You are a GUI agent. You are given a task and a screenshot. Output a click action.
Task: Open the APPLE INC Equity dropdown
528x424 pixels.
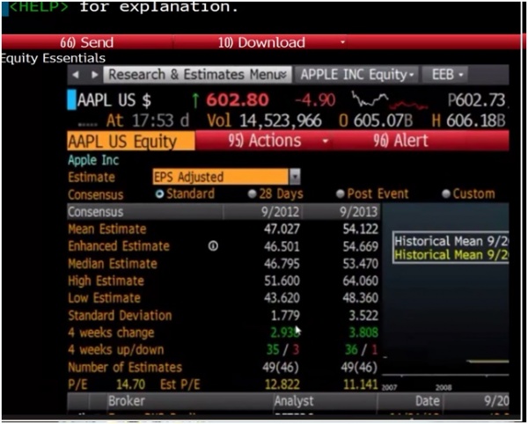click(356, 75)
